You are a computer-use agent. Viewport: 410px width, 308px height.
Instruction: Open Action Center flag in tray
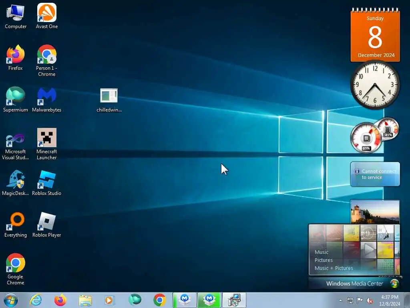tap(360, 300)
